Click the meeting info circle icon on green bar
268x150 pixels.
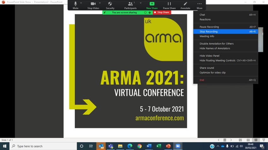(x=145, y=13)
